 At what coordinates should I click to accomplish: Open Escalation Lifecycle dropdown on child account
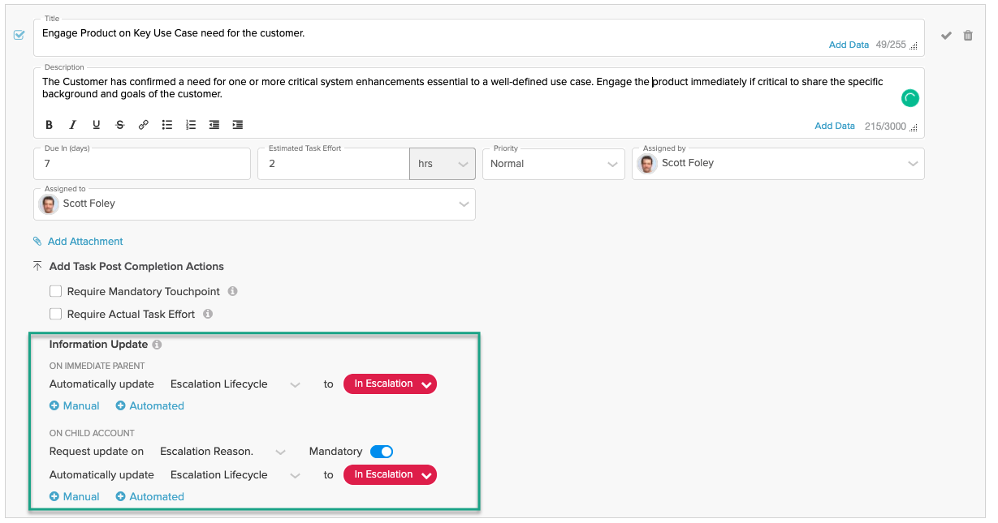coord(235,475)
